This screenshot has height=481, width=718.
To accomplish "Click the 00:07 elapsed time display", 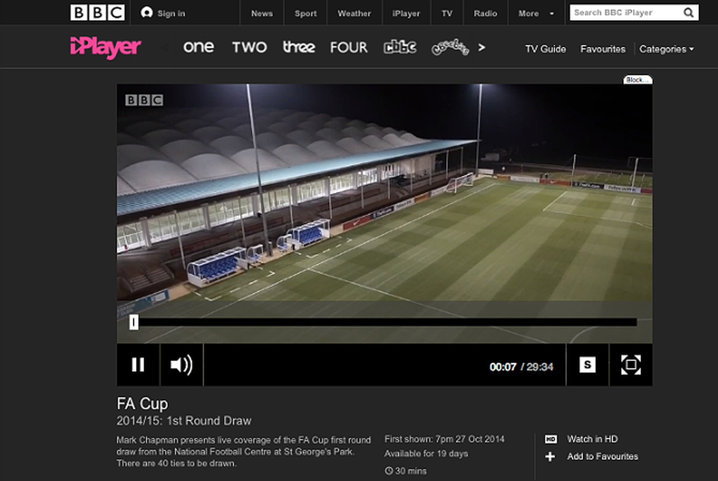I will (503, 367).
